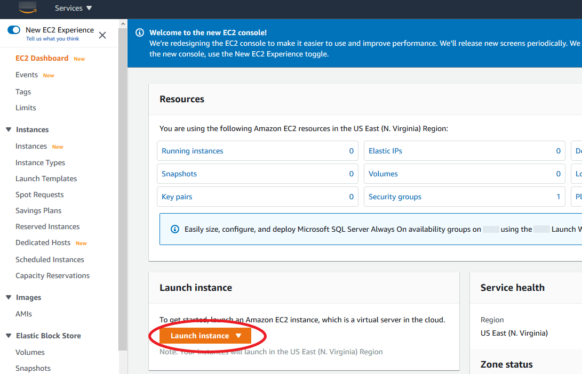Click the info icon beside SQL Server notice
582x374 pixels.
[174, 229]
